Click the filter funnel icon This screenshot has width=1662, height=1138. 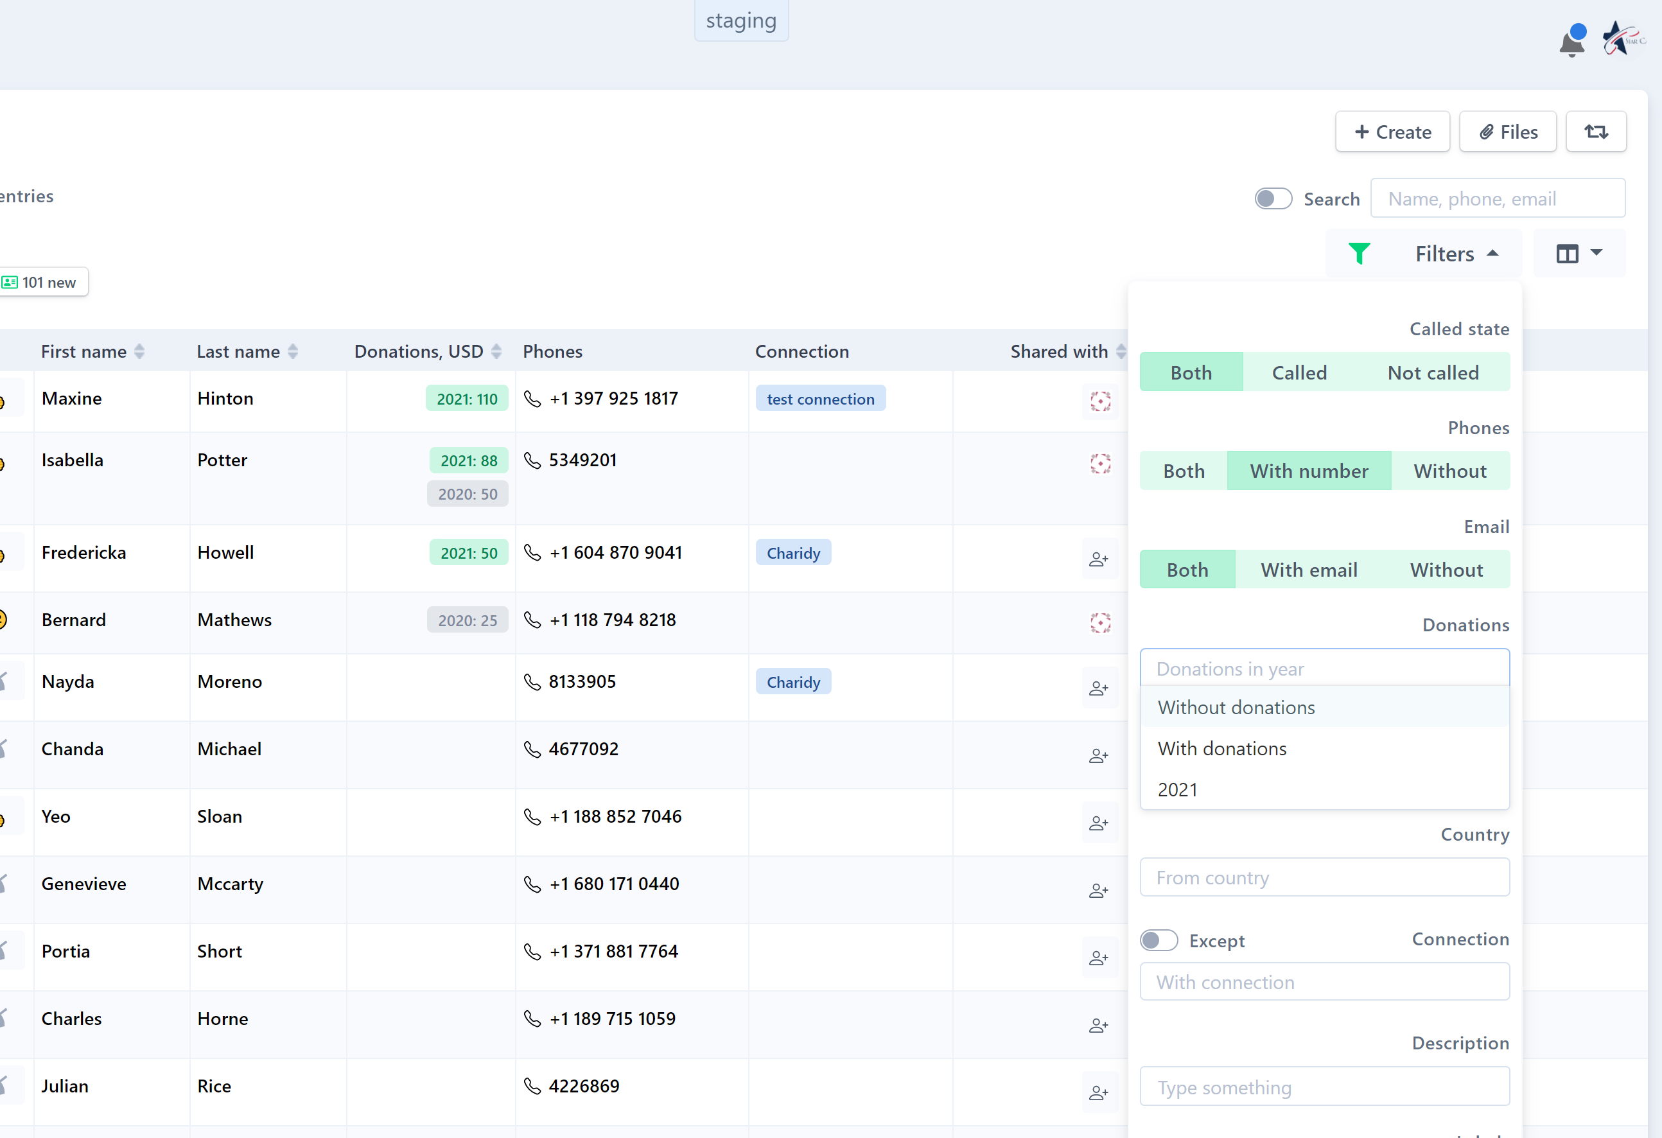(x=1360, y=253)
